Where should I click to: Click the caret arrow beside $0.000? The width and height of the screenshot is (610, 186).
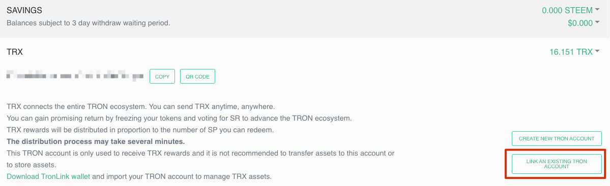(597, 22)
